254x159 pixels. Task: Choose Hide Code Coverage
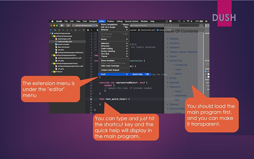click(114, 66)
